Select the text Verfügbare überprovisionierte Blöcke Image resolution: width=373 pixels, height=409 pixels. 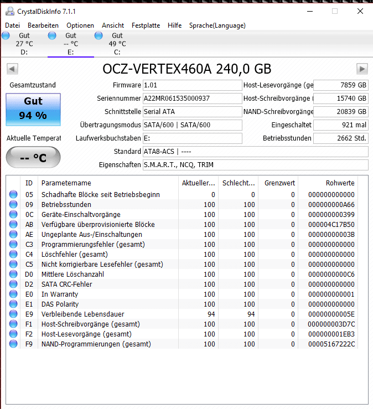(98, 225)
